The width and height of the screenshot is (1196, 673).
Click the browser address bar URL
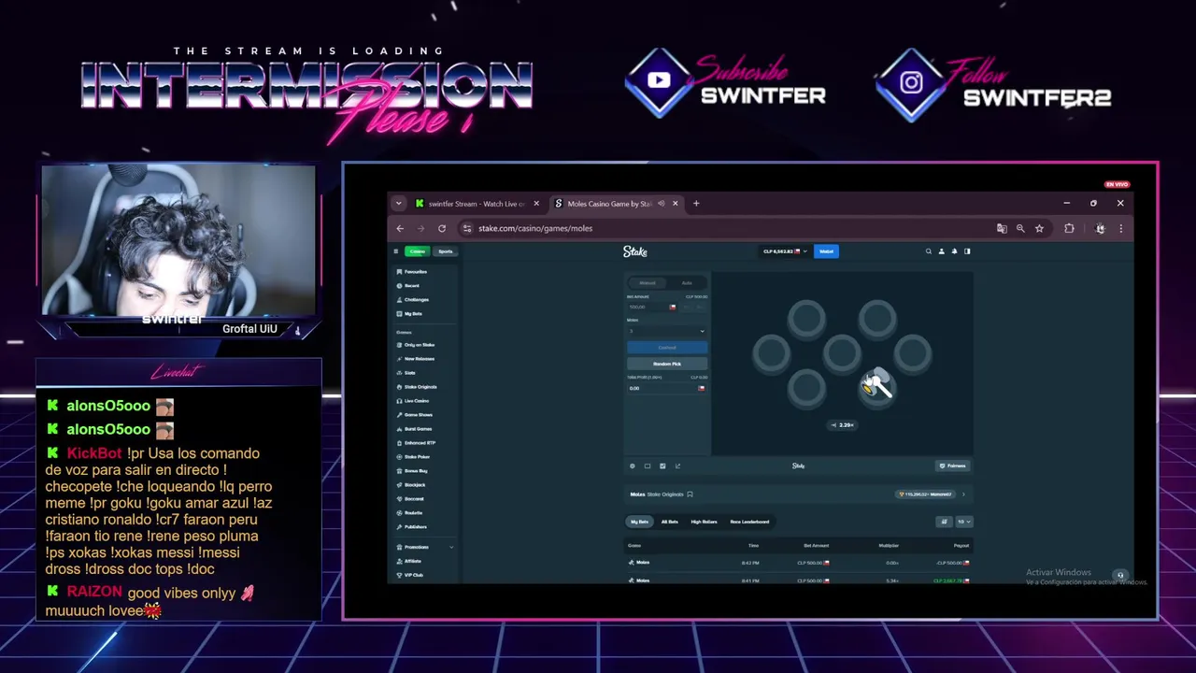point(535,228)
